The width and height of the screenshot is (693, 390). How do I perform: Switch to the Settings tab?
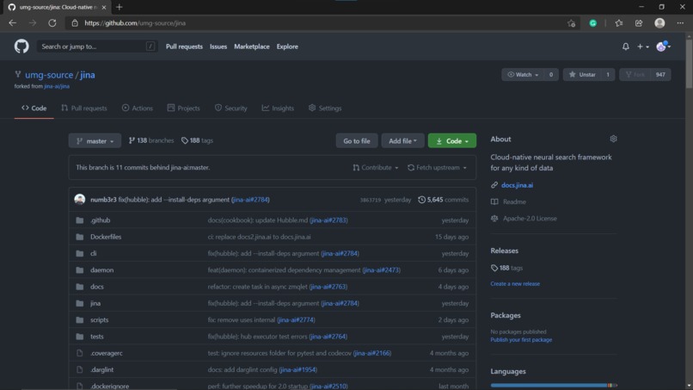point(325,108)
